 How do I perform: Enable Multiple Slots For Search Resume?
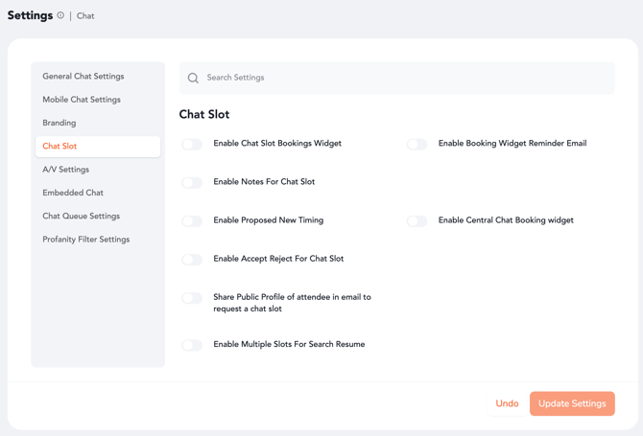[192, 345]
